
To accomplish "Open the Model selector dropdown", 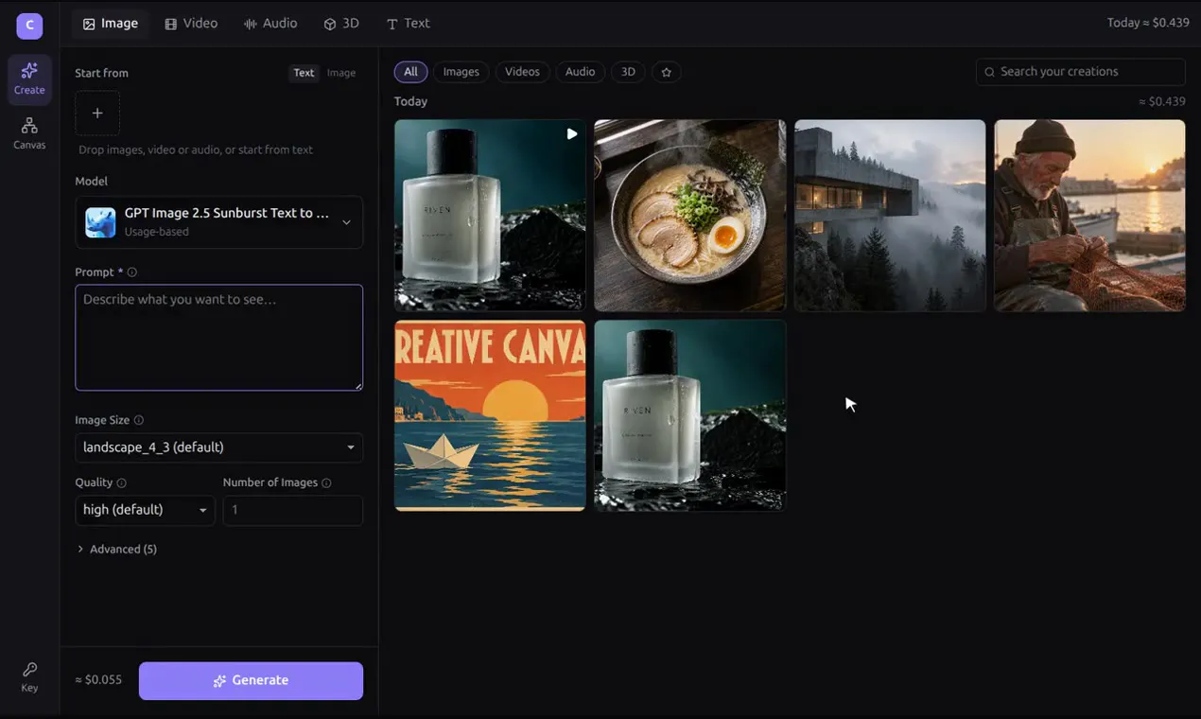I will point(218,222).
